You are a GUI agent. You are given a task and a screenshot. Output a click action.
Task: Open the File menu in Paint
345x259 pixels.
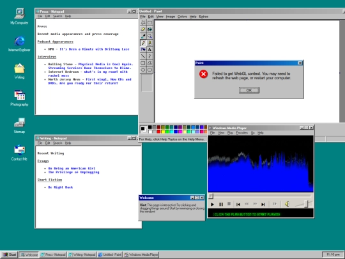pyautogui.click(x=143, y=17)
